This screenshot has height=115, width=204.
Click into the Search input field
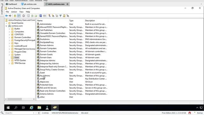pos(18,113)
